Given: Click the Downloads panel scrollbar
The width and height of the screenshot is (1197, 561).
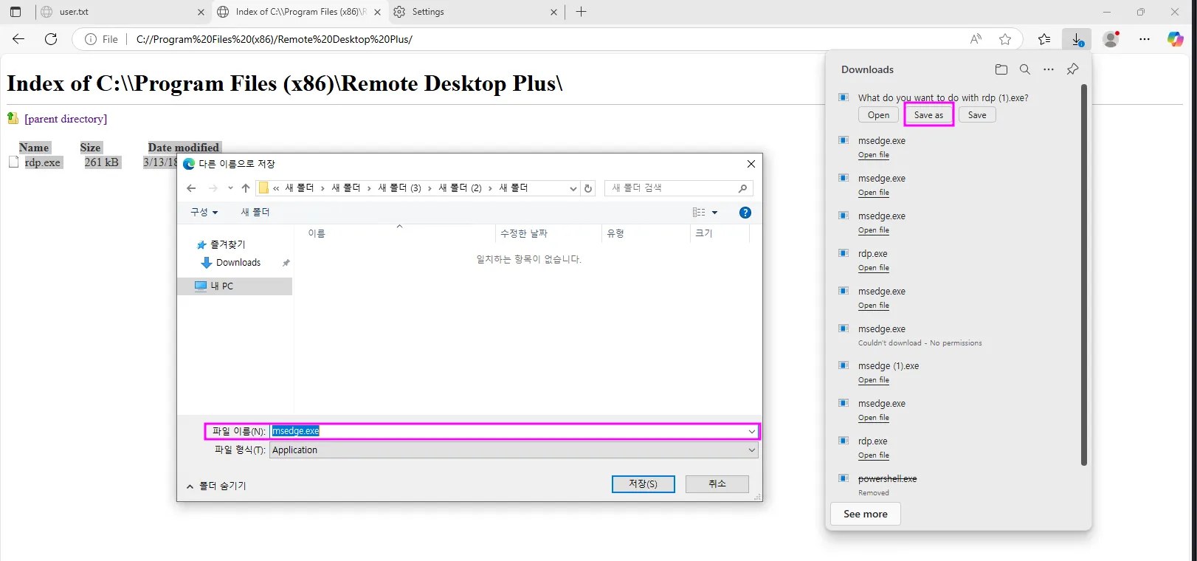Looking at the screenshot, I should tap(1083, 275).
